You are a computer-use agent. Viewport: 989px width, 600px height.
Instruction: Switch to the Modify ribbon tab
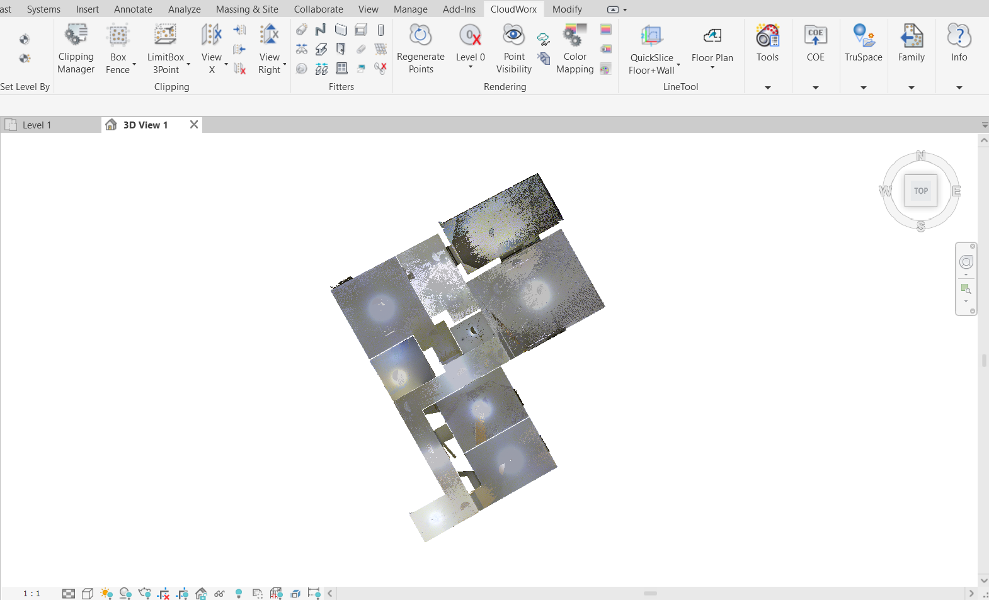point(567,9)
